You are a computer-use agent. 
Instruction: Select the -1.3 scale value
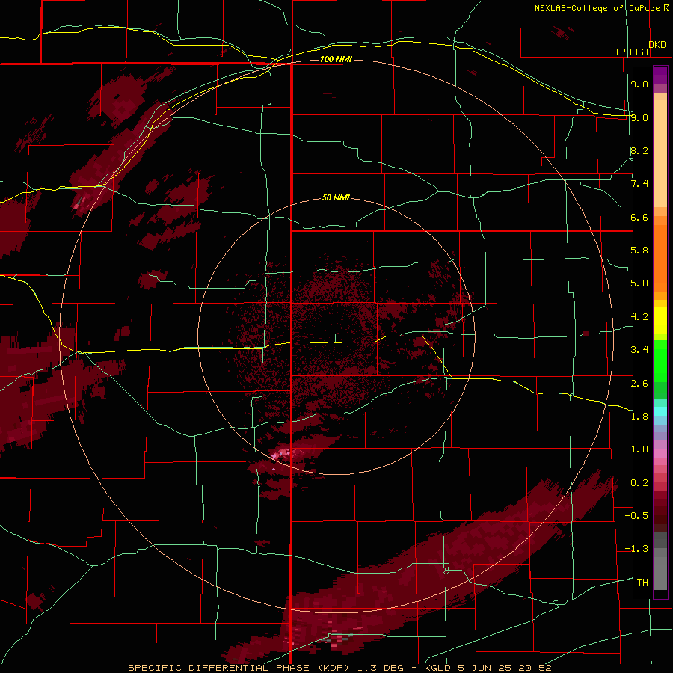pos(636,549)
